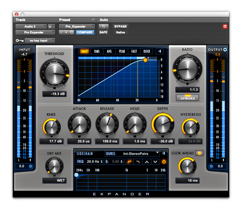Select FAST detection mode
This screenshot has width=242, height=212.
click(134, 51)
